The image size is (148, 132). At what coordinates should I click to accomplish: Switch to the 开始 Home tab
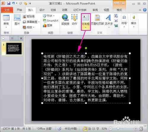(19, 10)
